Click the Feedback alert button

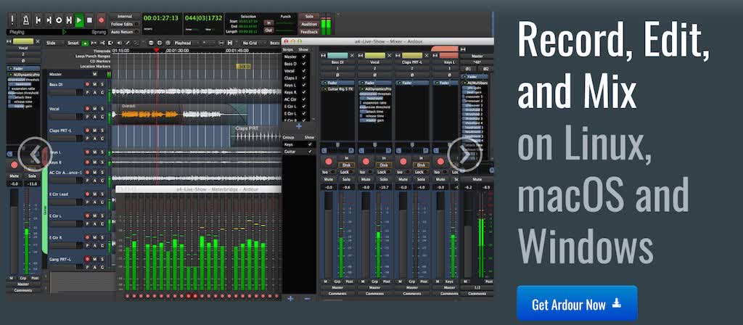click(309, 32)
